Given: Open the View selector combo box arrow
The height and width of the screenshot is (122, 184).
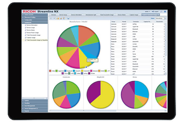Looking at the screenshot, I should coord(165,18).
